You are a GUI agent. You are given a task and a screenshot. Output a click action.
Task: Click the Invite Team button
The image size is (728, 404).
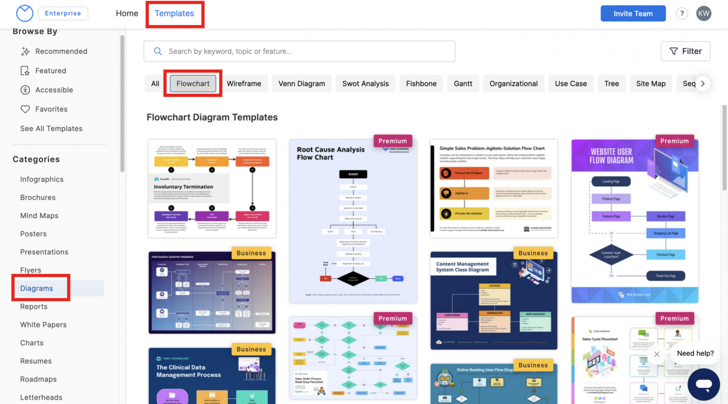pyautogui.click(x=633, y=13)
